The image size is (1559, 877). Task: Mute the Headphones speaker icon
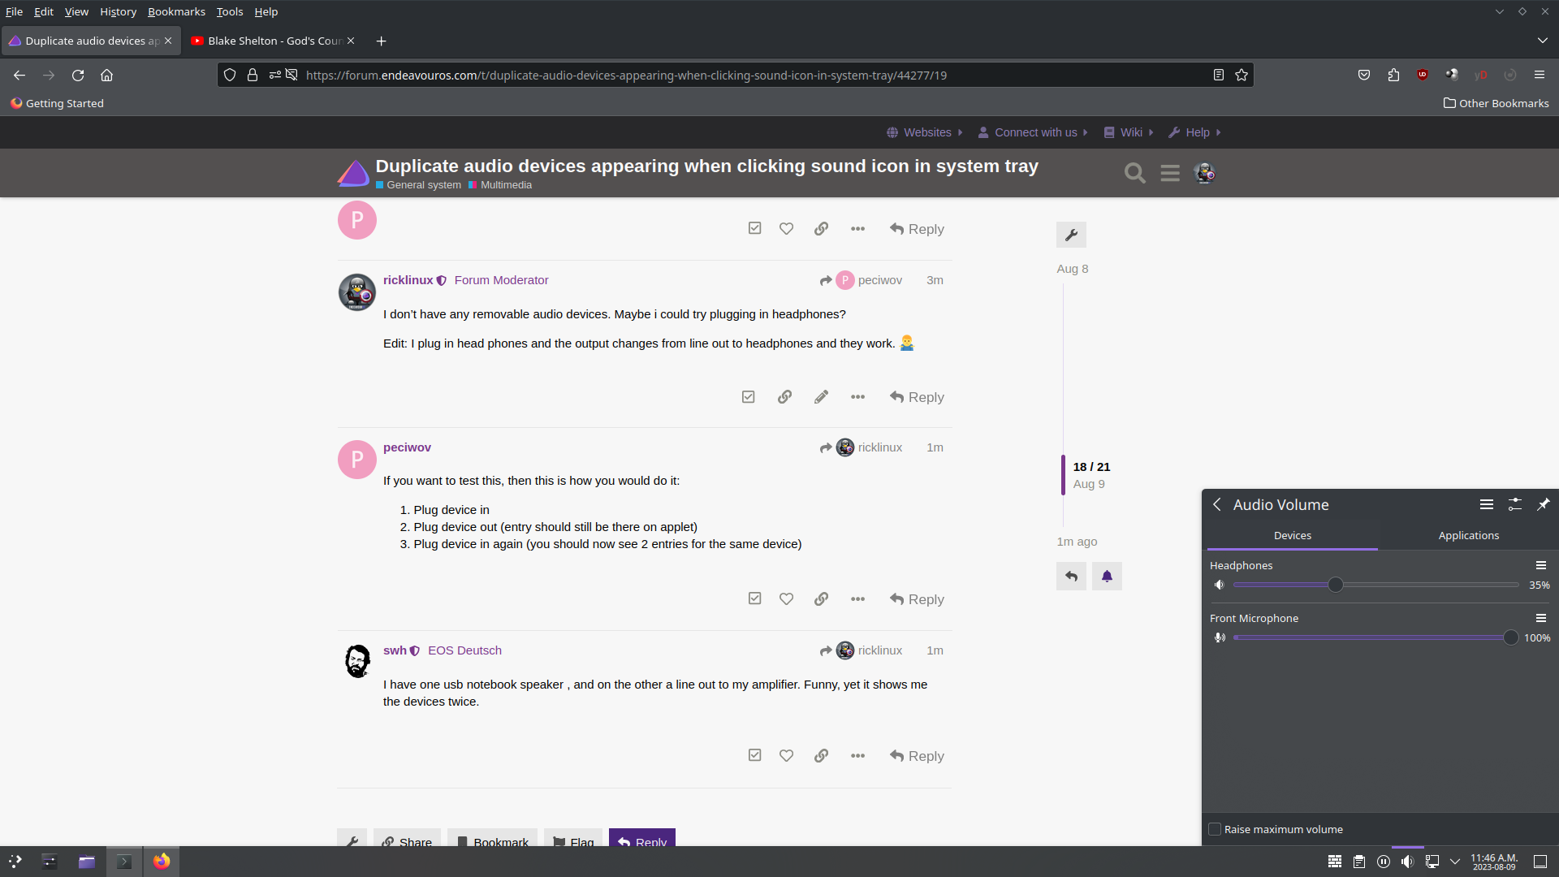[x=1219, y=585]
